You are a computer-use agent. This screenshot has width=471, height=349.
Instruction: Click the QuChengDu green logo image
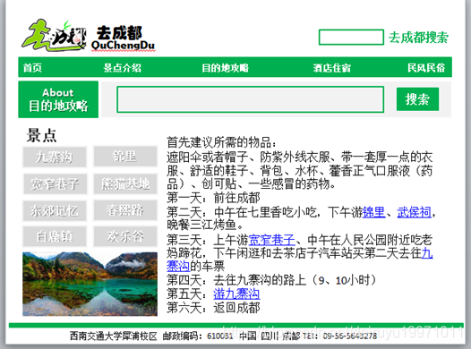click(54, 36)
